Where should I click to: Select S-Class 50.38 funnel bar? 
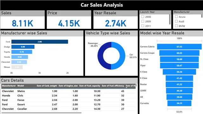pyautogui.click(x=179, y=72)
